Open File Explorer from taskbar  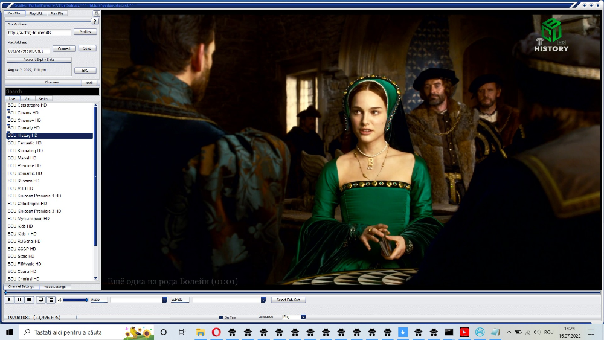[x=201, y=332]
